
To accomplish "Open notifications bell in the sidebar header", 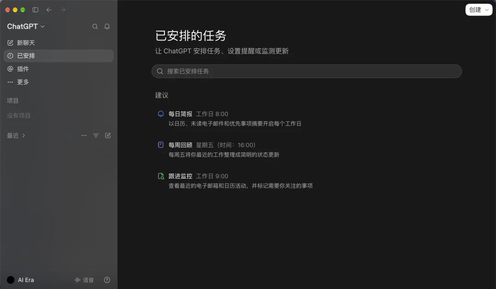I will pos(107,27).
